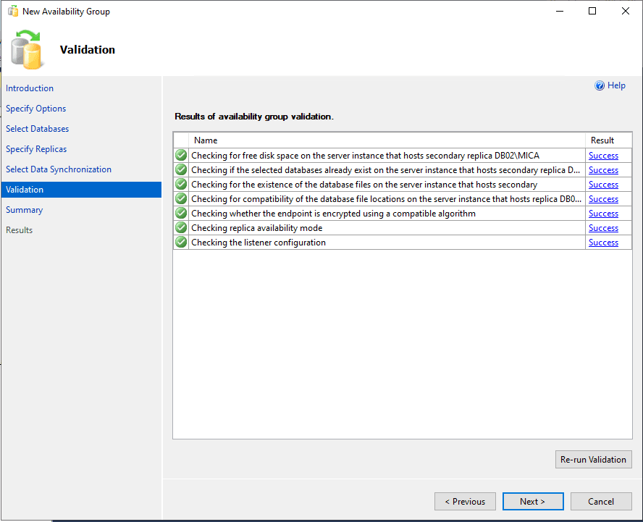This screenshot has width=643, height=522.
Task: Click the success icon beside replica availability mode
Action: tap(181, 227)
